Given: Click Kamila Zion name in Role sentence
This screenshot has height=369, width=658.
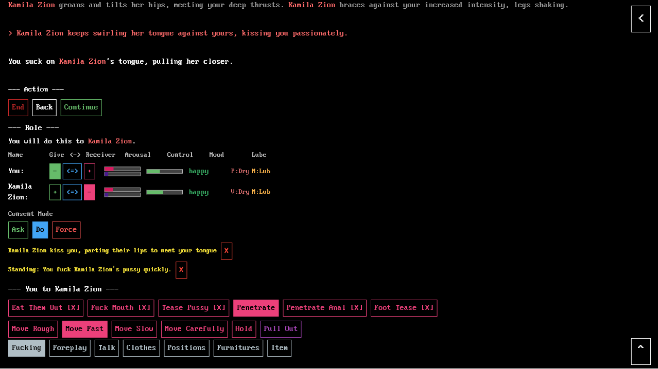Looking at the screenshot, I should pyautogui.click(x=110, y=141).
